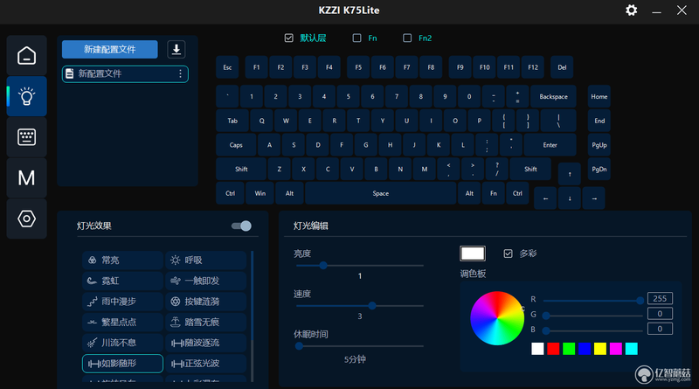Image resolution: width=699 pixels, height=389 pixels.
Task: Select the 新配置文件 profile entry
Action: [125, 73]
